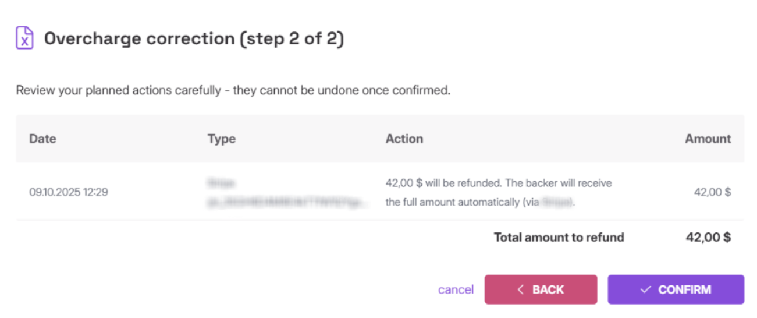This screenshot has width=757, height=318.
Task: Click the row's 42,00 $ amount cell
Action: (712, 192)
